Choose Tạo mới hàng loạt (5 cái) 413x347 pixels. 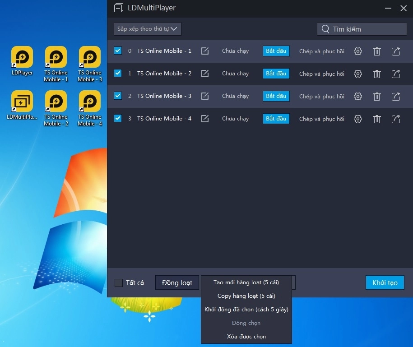click(246, 282)
